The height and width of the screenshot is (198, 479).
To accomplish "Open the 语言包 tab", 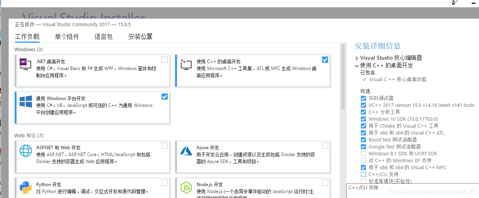I will point(103,37).
